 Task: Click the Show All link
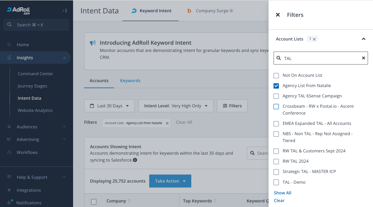click(282, 193)
